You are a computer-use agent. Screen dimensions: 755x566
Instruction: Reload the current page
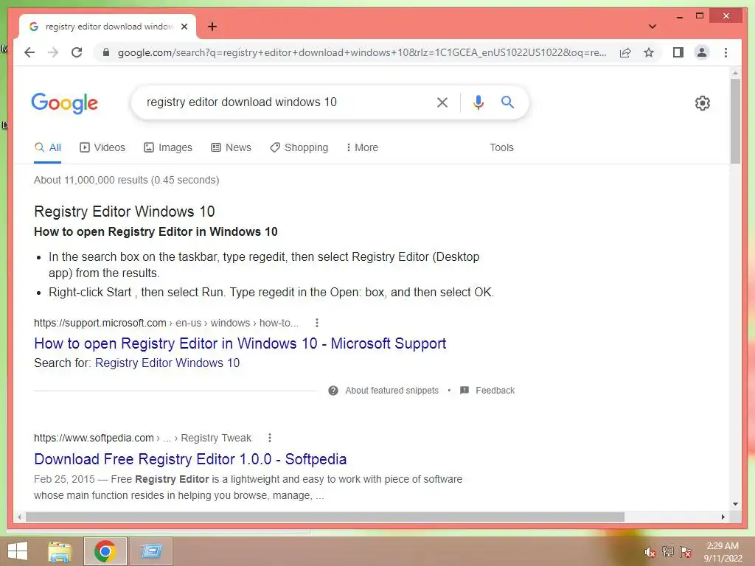pos(77,52)
